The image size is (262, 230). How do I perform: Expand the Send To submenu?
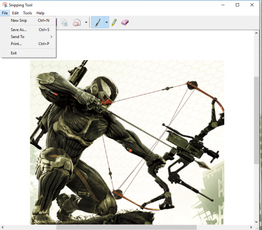[x=28, y=36]
